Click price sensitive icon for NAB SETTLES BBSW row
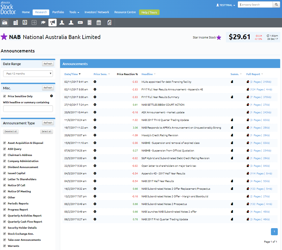Image resolution: width=282 pixels, height=250 pixels. click(95, 105)
